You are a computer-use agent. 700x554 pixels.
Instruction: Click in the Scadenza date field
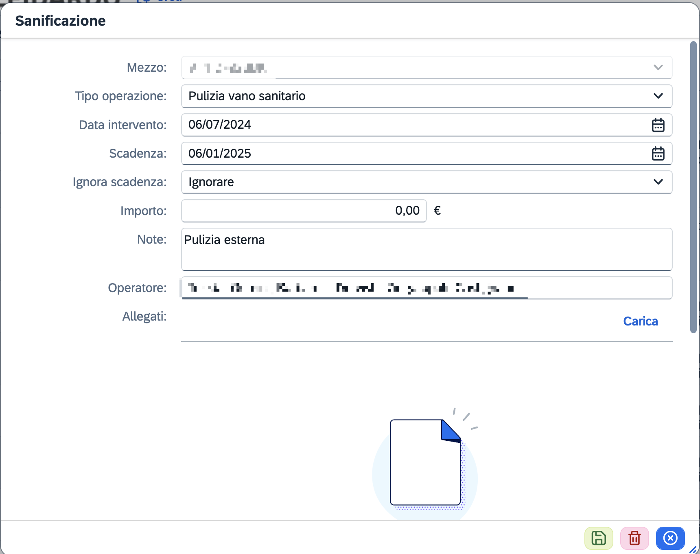pos(415,154)
